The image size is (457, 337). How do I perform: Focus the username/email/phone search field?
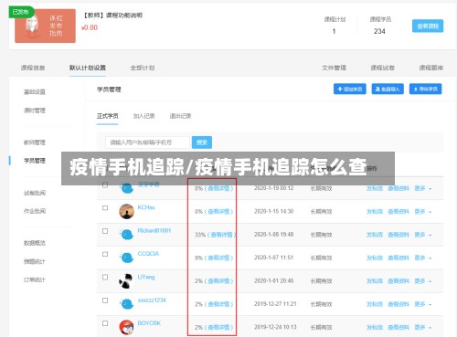(x=148, y=142)
